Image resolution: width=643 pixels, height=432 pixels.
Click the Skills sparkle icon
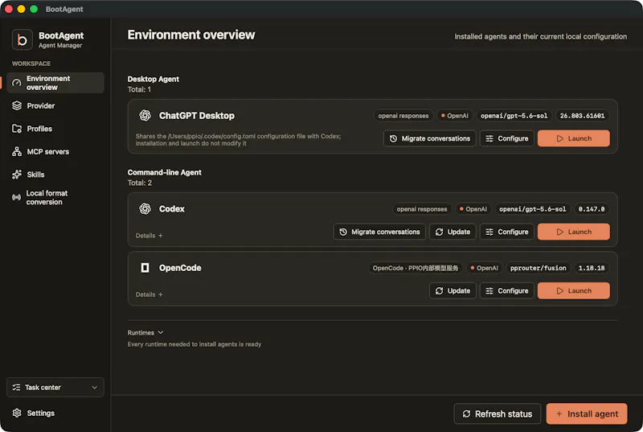tap(17, 175)
